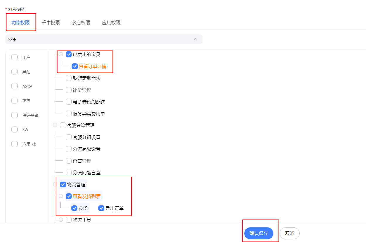Toggle the 供销平台 category checkbox
Screen dimensions: 366x242
(x=15, y=115)
